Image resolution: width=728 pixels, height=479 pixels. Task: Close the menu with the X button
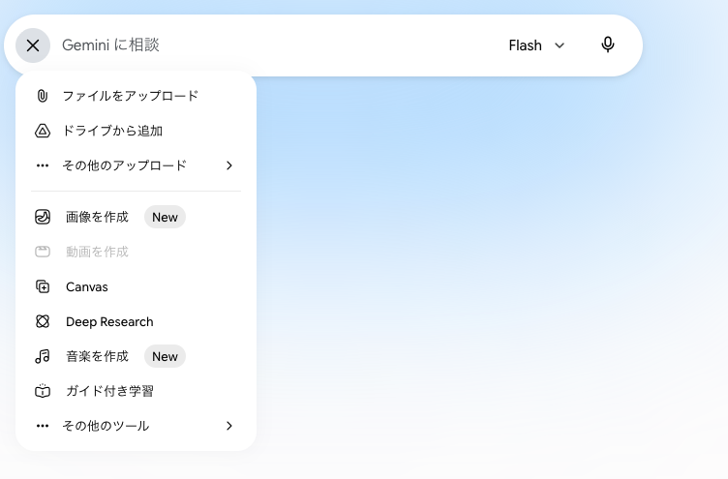pyautogui.click(x=33, y=45)
